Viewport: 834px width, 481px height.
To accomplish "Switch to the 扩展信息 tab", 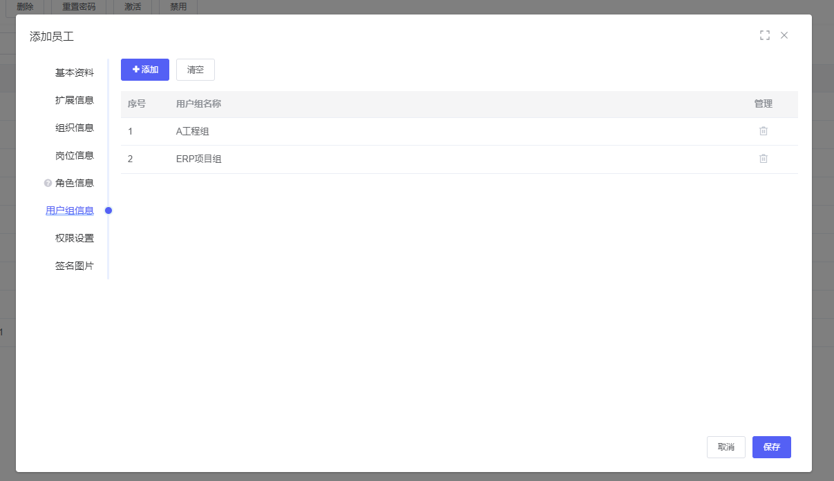I will [x=75, y=100].
